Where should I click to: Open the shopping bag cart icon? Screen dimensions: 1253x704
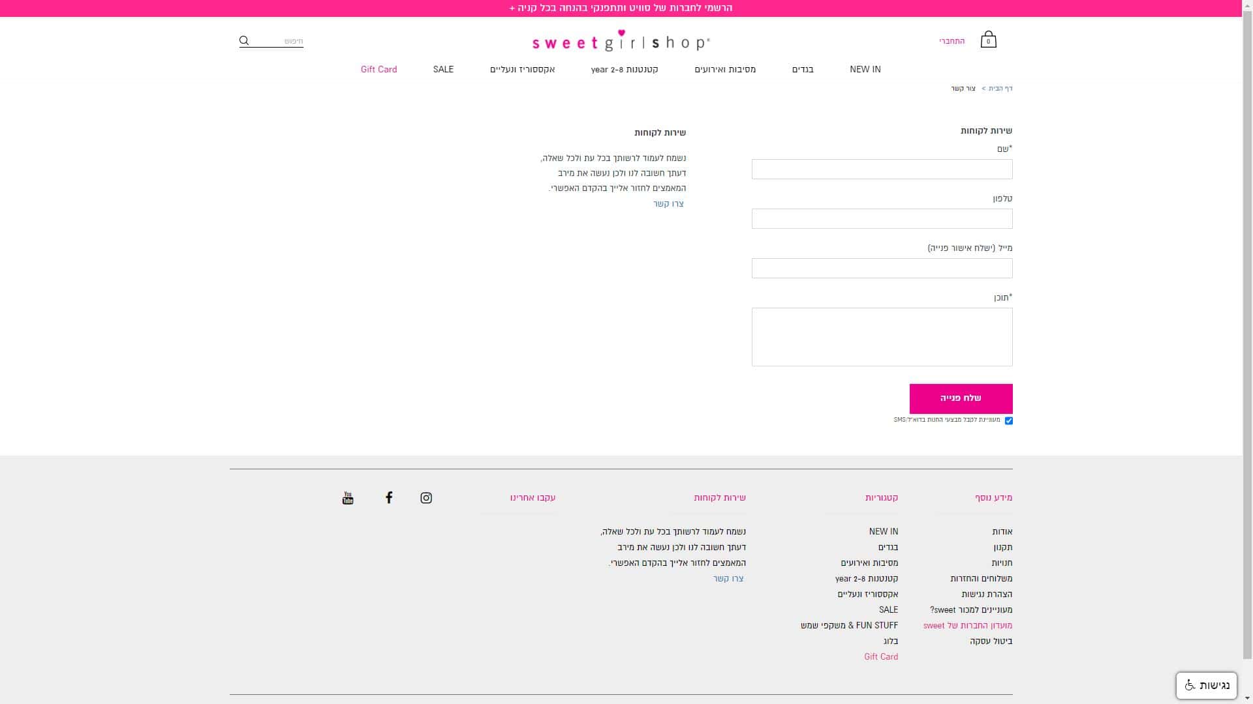click(x=988, y=40)
